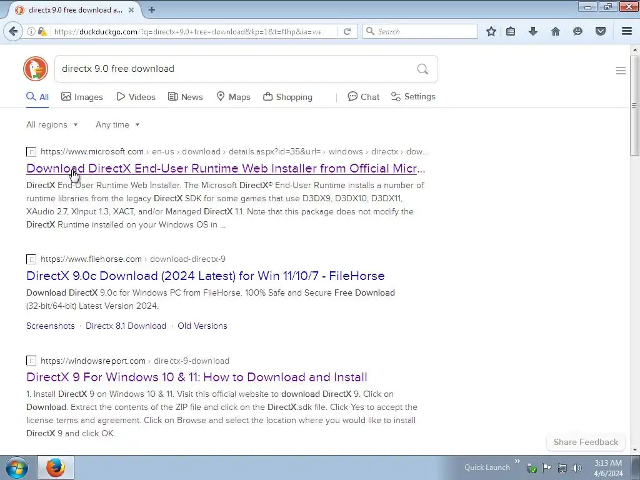Switch to the Images tab
The width and height of the screenshot is (640, 480).
82,97
